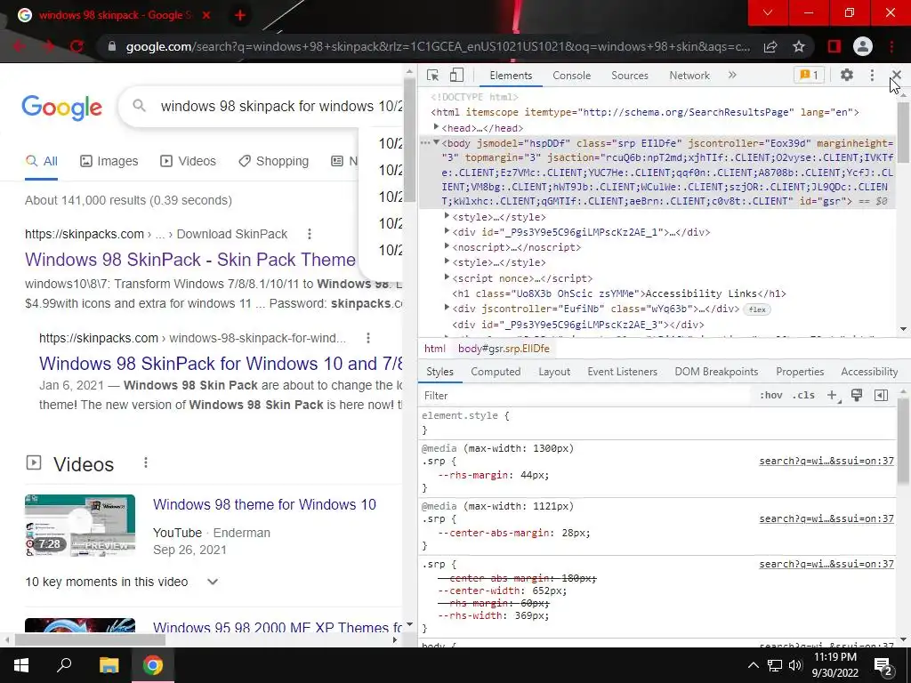Open the DOM Breakpoints tab
Image resolution: width=911 pixels, height=683 pixels.
pyautogui.click(x=716, y=372)
